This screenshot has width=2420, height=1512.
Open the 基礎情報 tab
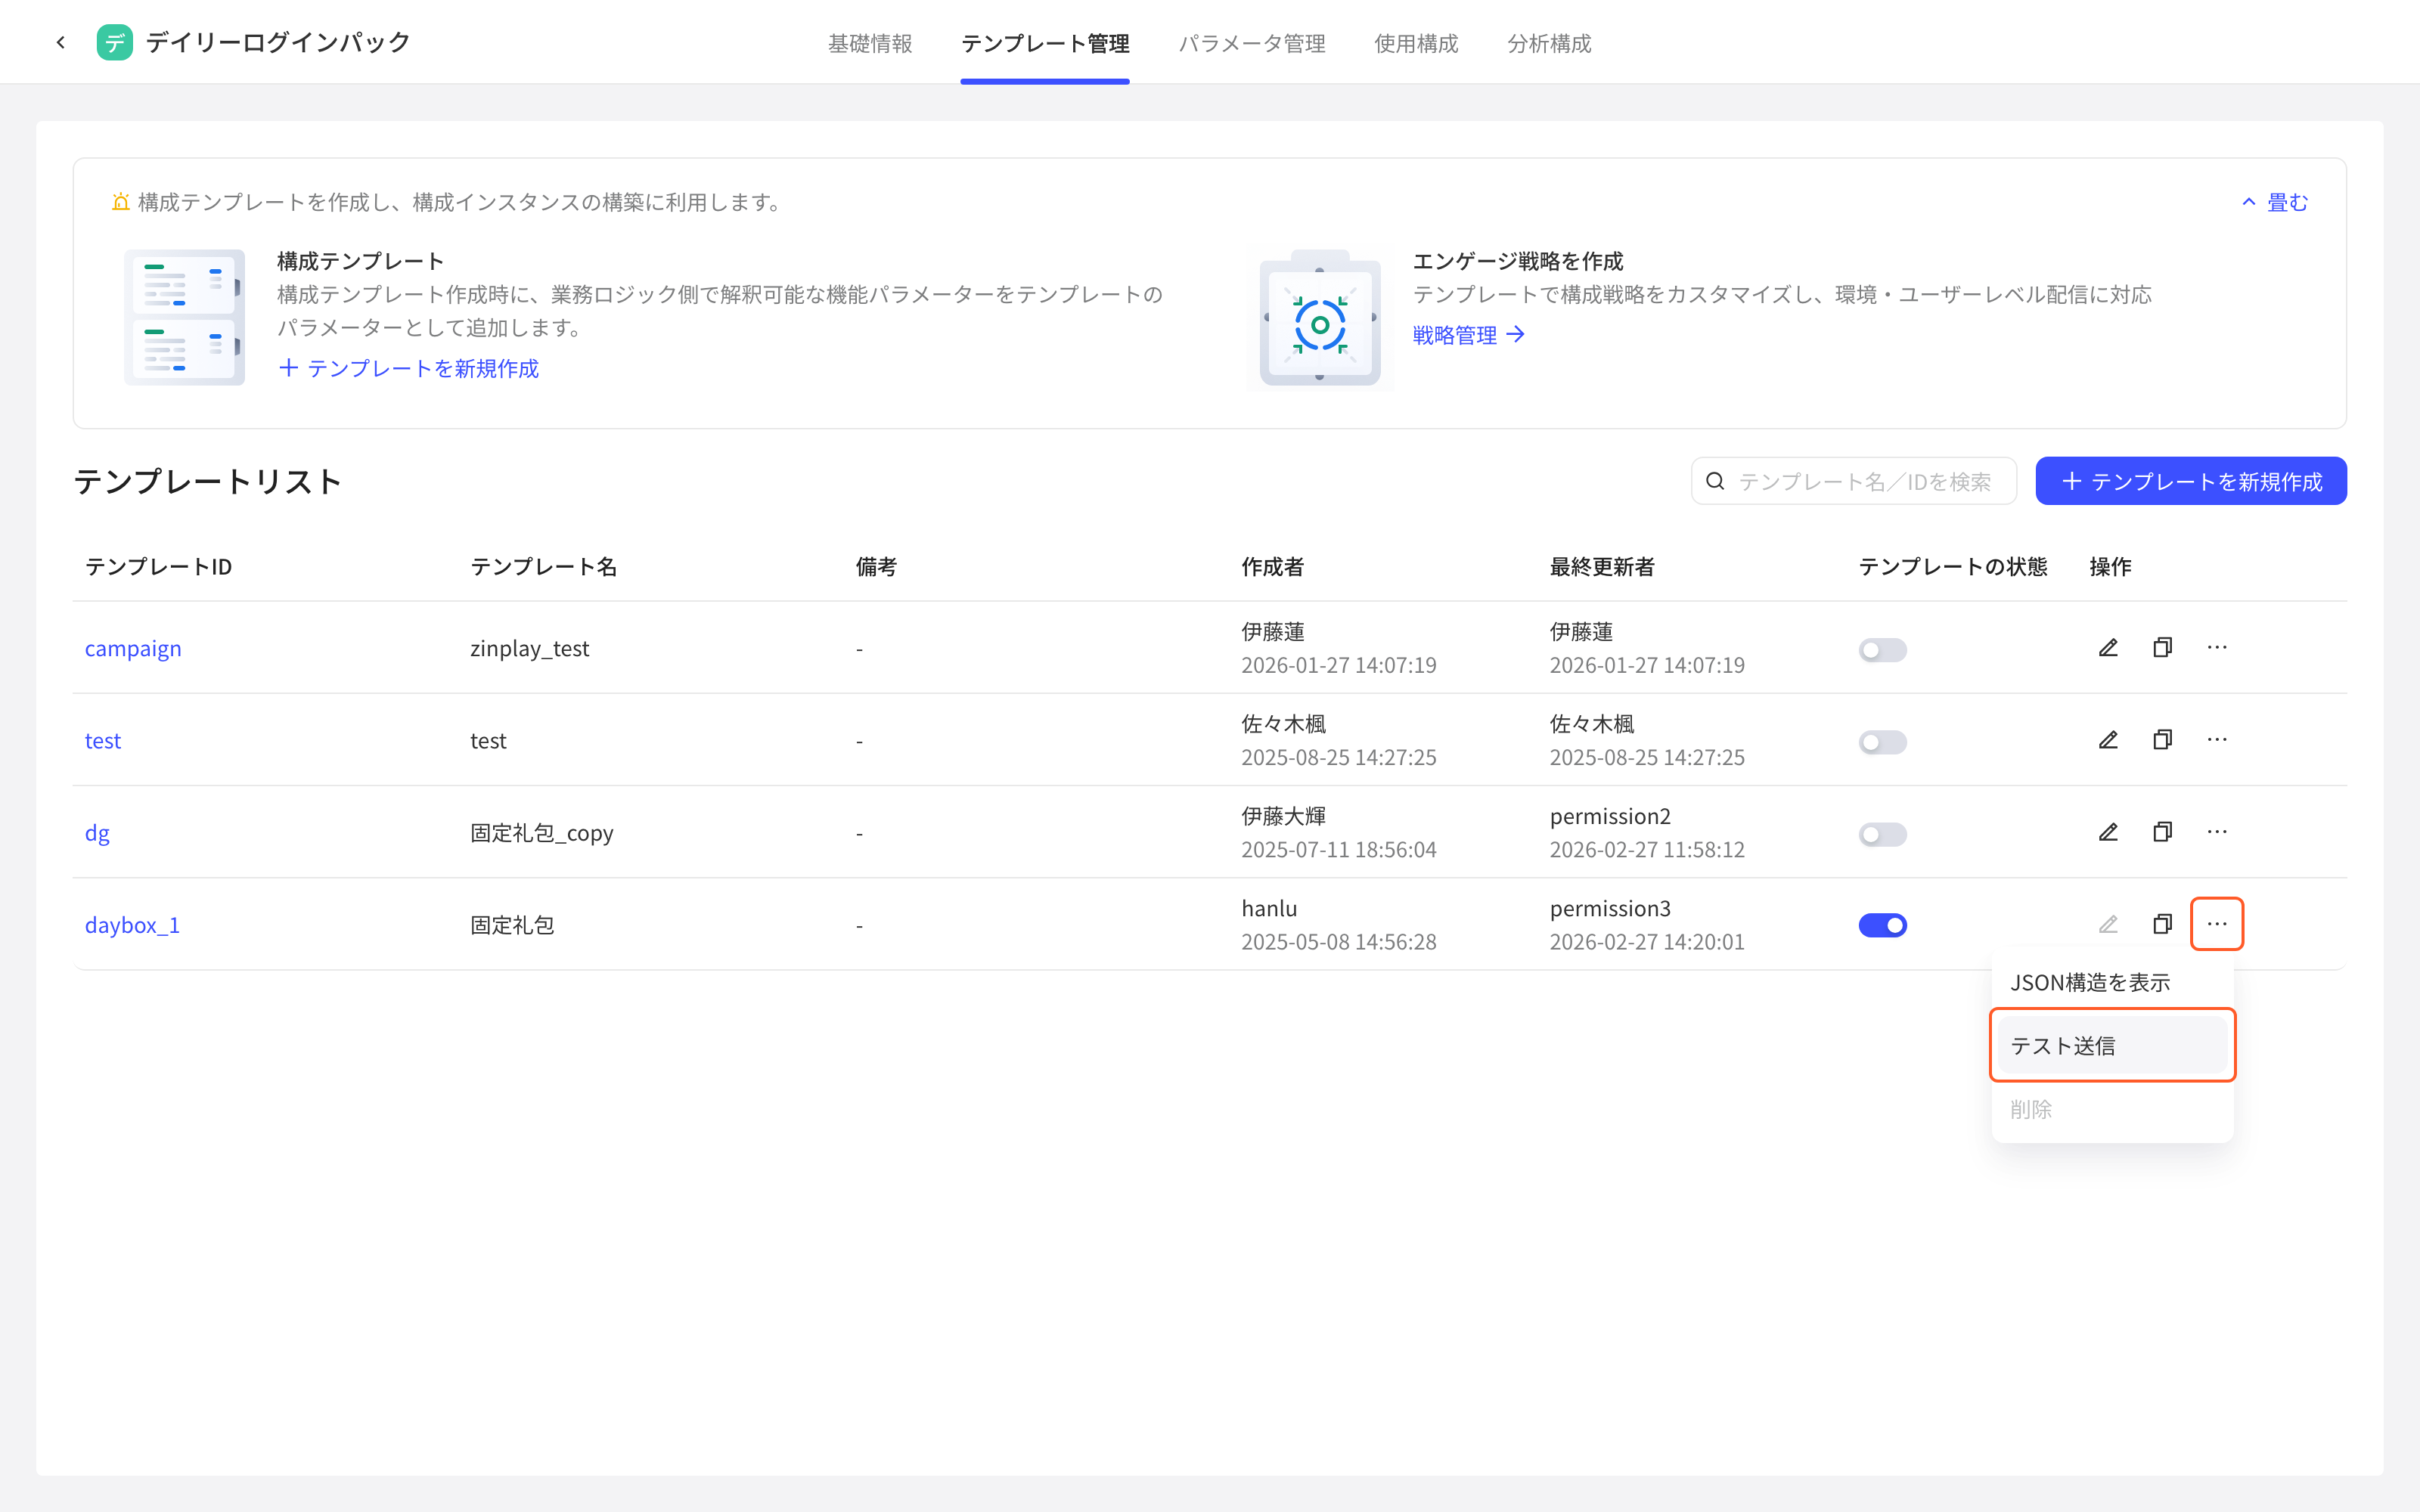coord(870,43)
